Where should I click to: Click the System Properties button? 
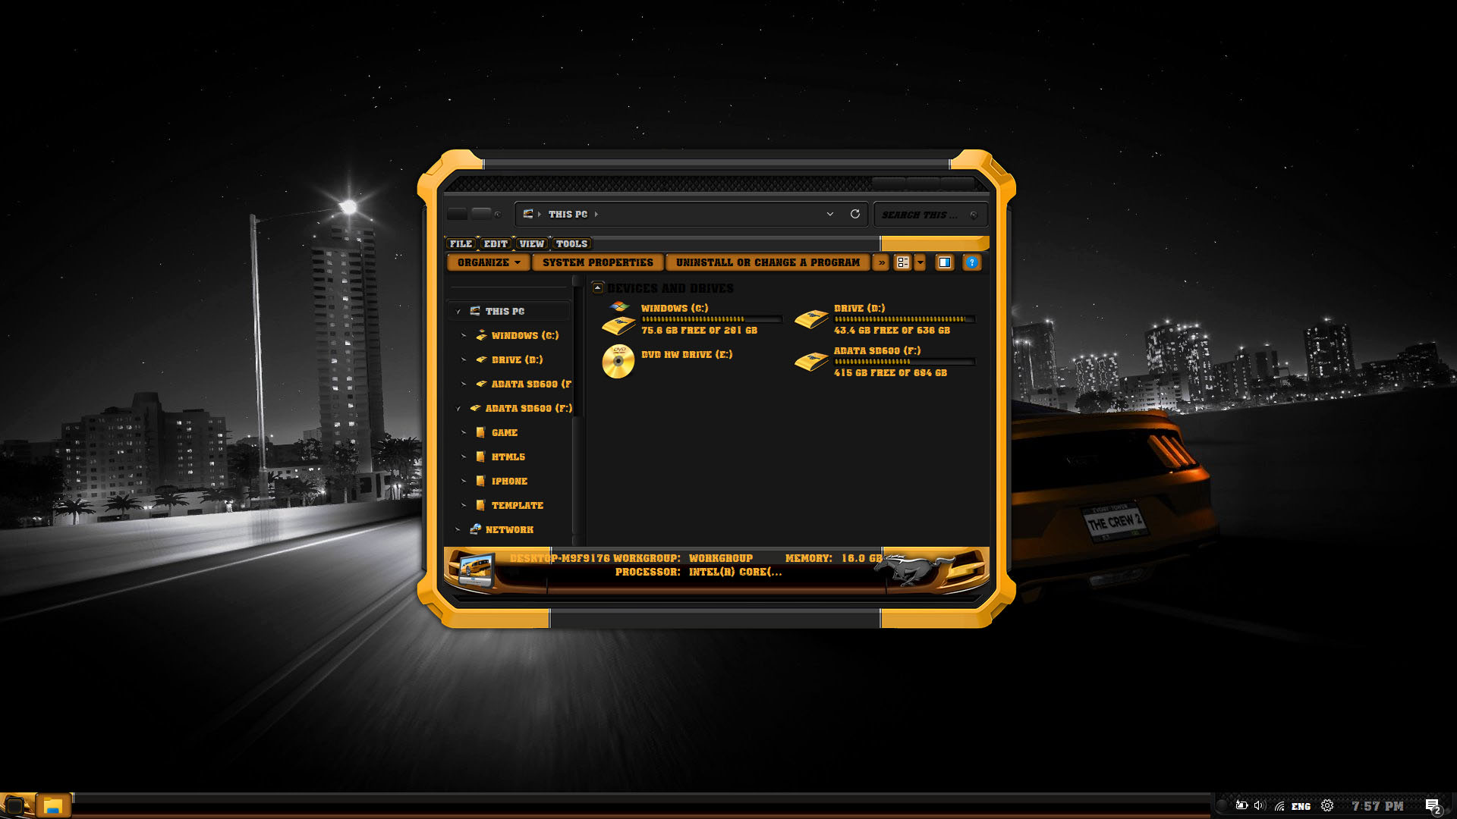(597, 262)
